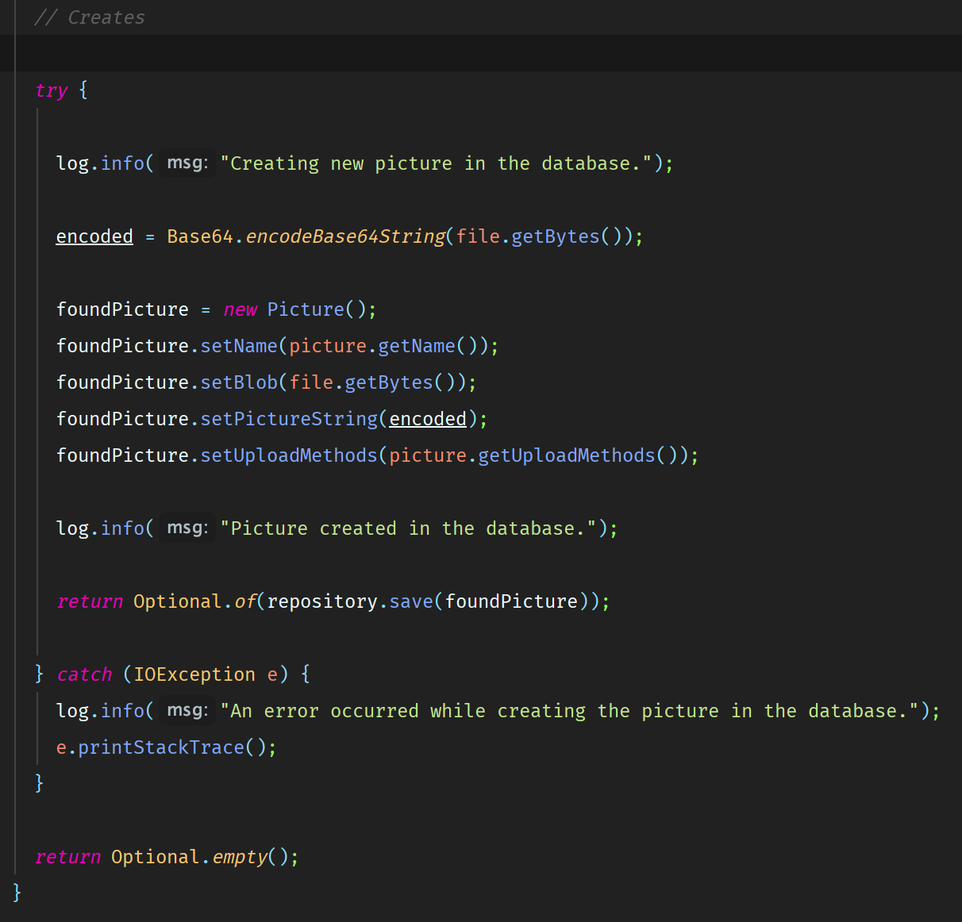Screen dimensions: 962x922
Task: Place cursor on the try keyword
Action: click(52, 90)
